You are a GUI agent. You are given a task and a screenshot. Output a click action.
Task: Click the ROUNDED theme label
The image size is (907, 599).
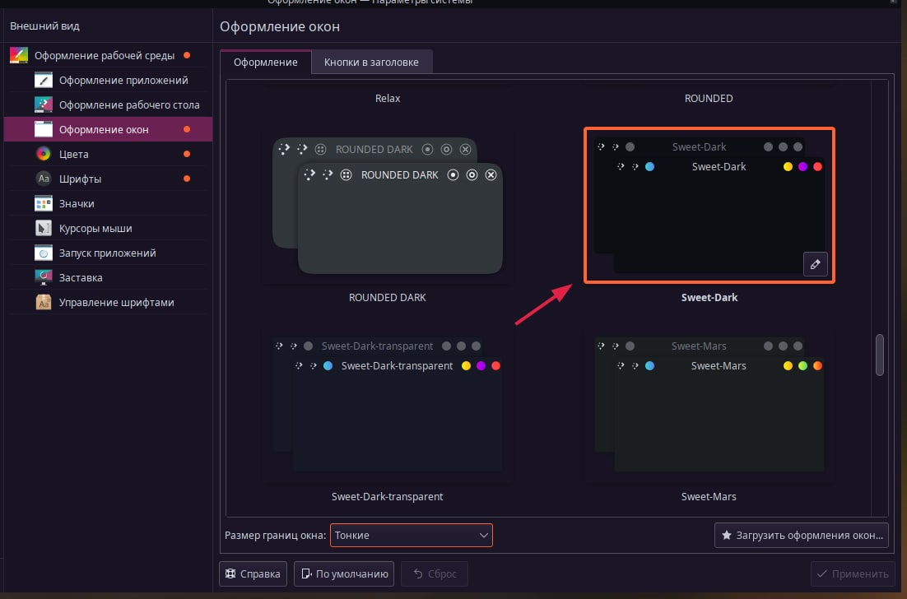click(709, 98)
